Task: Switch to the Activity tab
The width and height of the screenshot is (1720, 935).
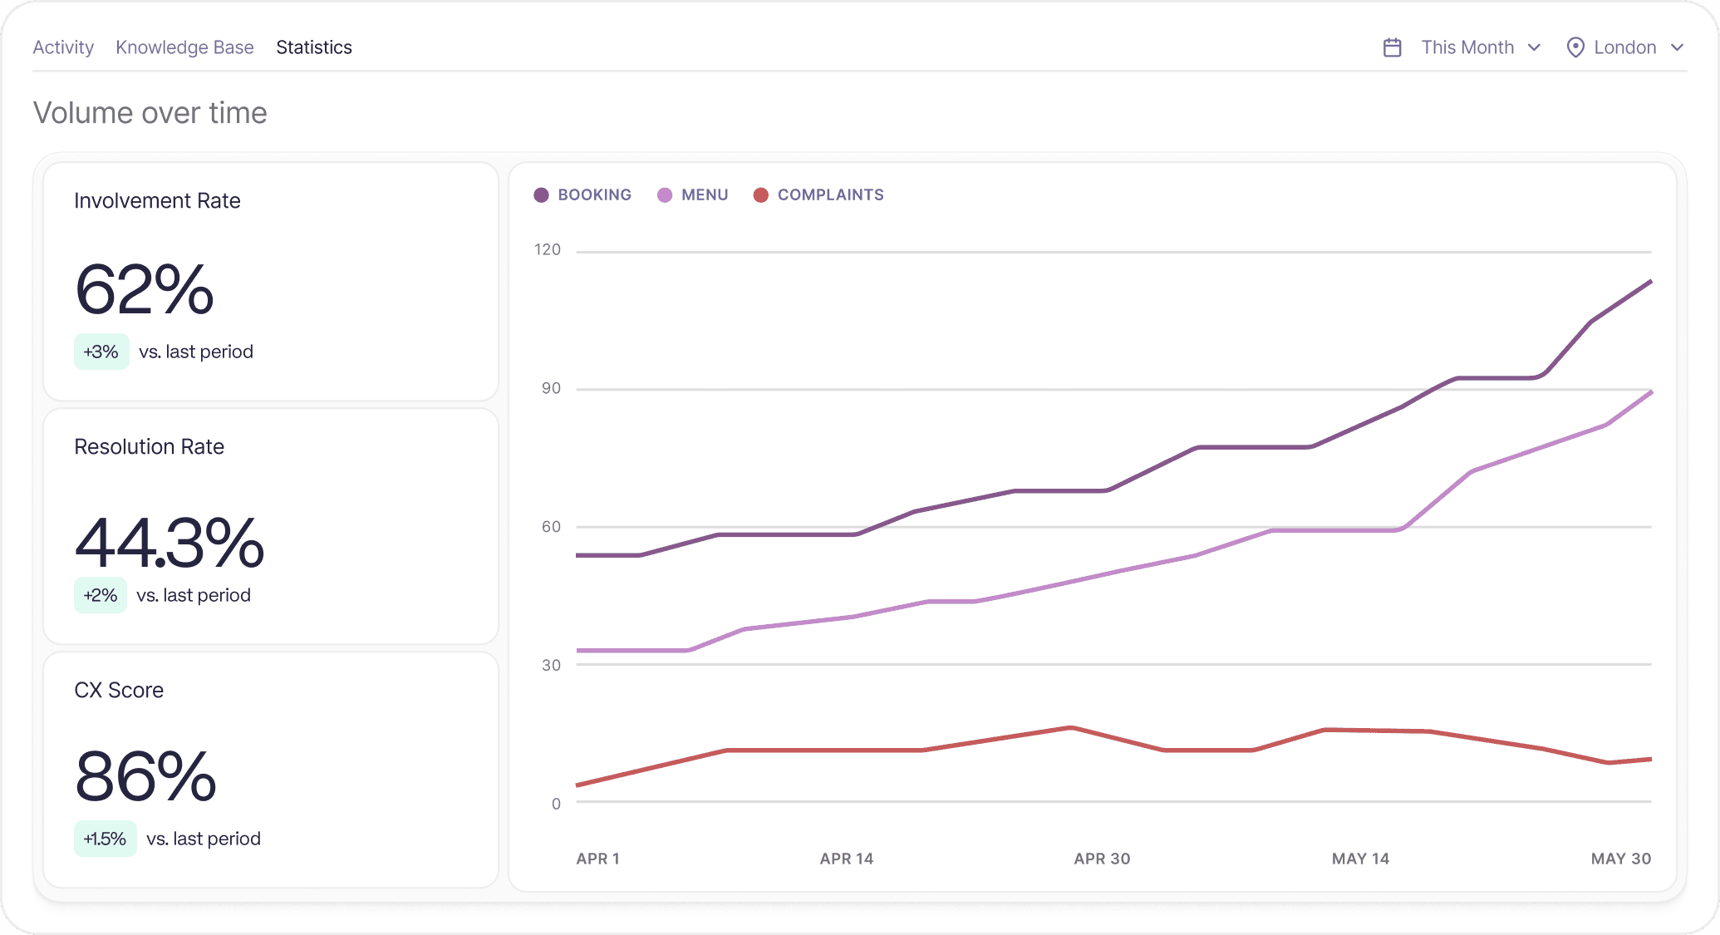Action: tap(63, 47)
